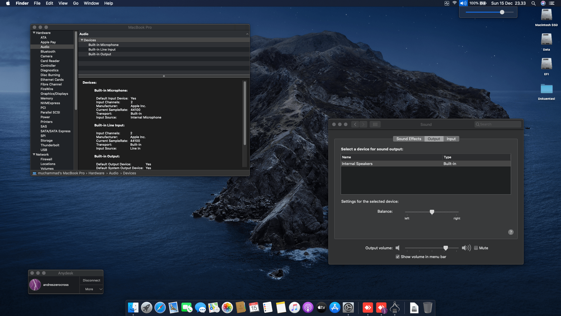Viewport: 561px width, 316px height.
Task: Select Graphics/Displays in the sidebar
Action: point(54,94)
